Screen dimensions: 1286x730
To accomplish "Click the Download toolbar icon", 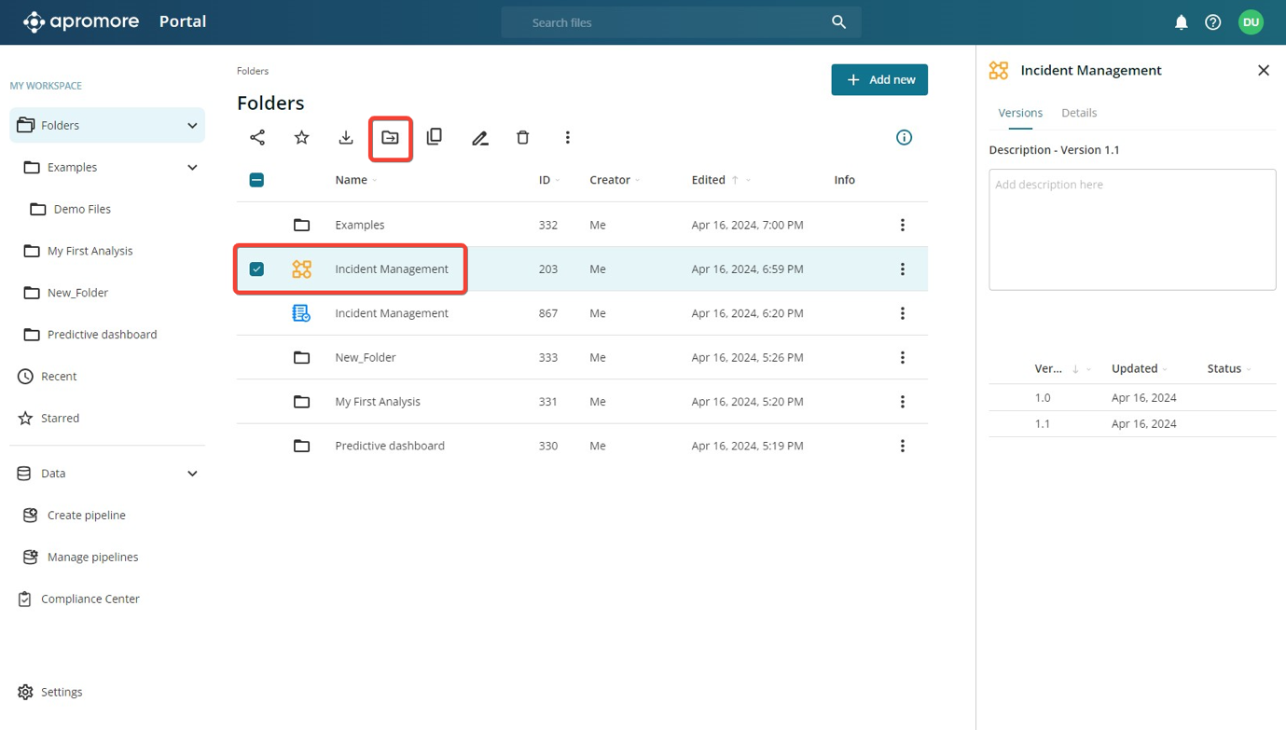I will [x=346, y=138].
